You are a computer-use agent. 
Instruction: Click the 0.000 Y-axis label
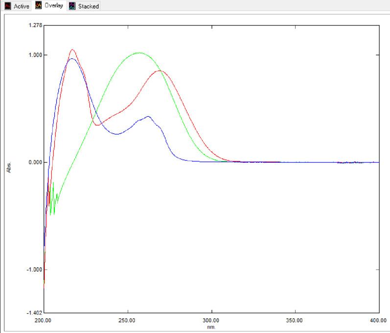coord(36,162)
